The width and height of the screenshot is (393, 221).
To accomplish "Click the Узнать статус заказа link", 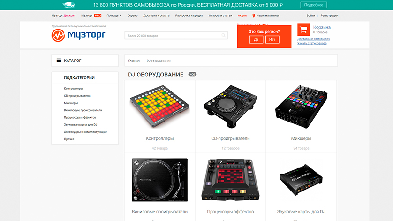I will click(312, 43).
